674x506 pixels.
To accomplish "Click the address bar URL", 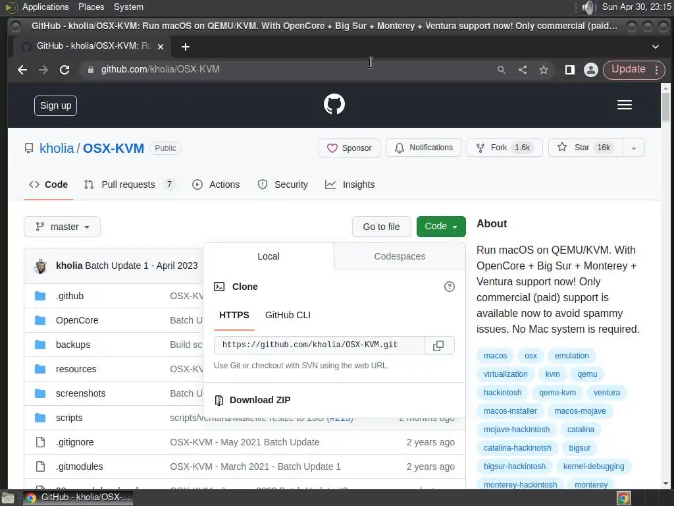I will tap(161, 70).
